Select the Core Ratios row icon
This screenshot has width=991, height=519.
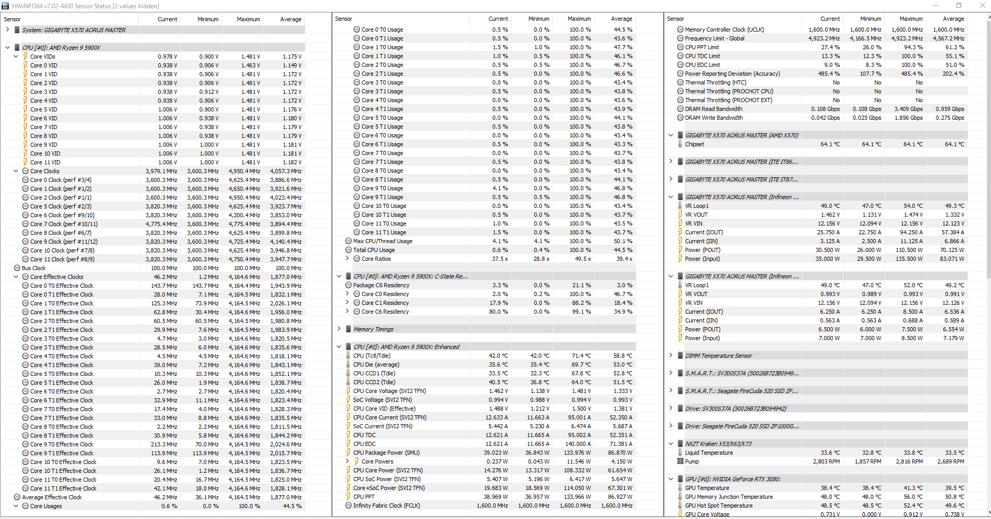point(357,259)
